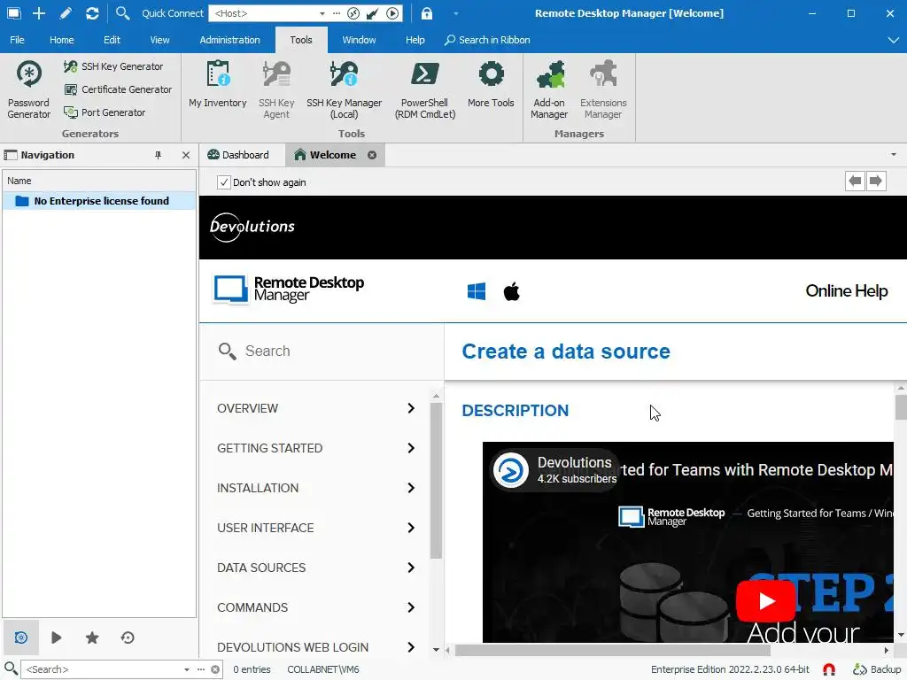
Task: Click the red magnet icon in status bar
Action: click(x=829, y=669)
